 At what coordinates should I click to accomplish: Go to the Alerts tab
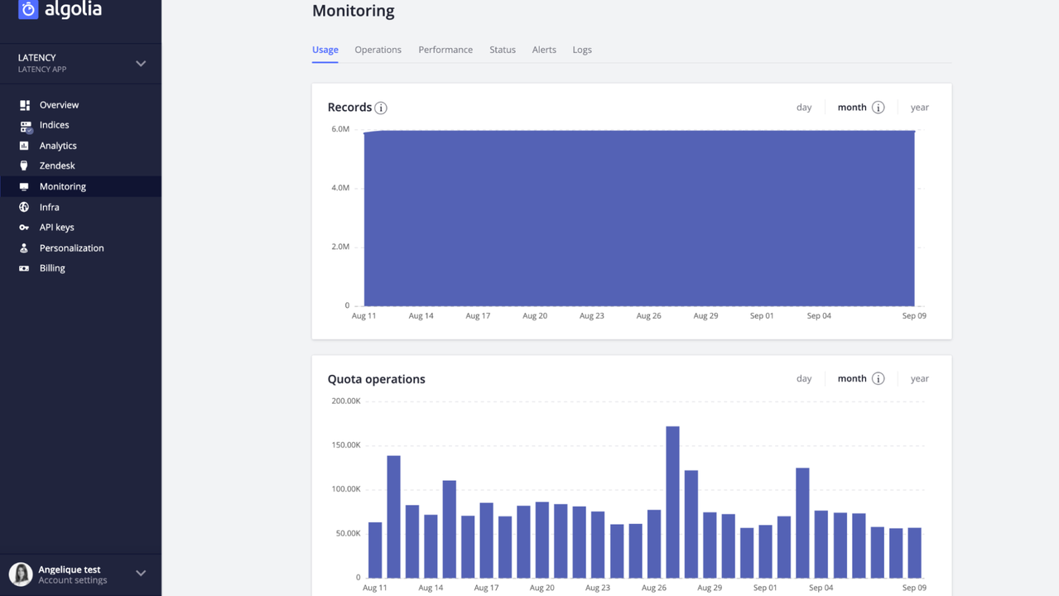pyautogui.click(x=544, y=50)
